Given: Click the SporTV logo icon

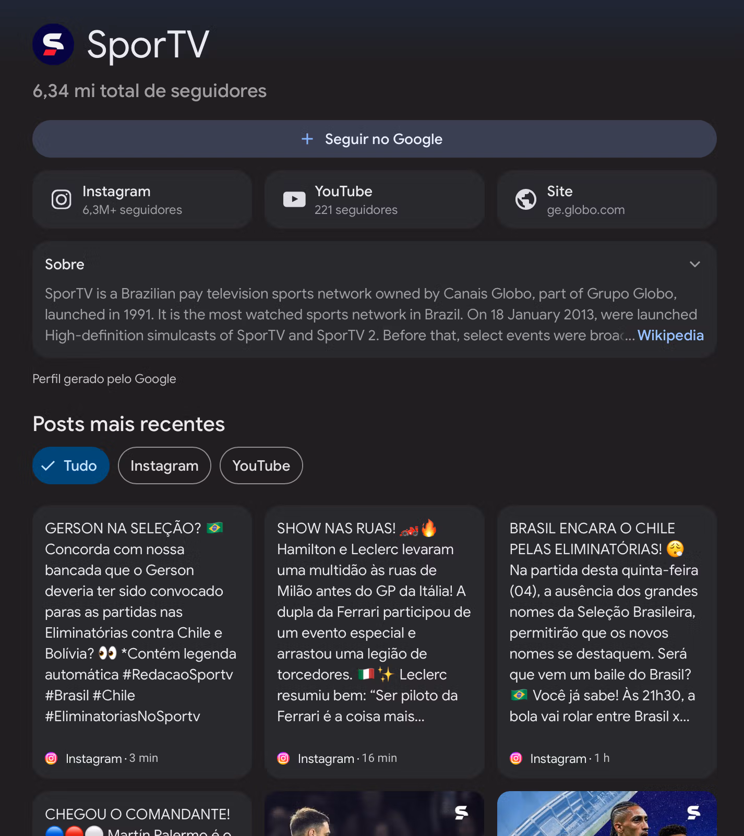Looking at the screenshot, I should [x=53, y=44].
